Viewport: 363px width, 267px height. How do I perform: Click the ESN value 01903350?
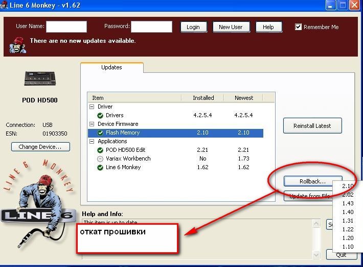tap(55, 133)
